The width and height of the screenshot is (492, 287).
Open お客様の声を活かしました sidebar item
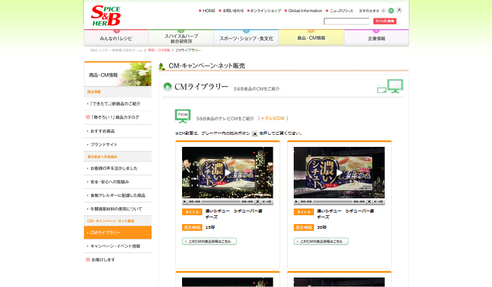pyautogui.click(x=118, y=169)
